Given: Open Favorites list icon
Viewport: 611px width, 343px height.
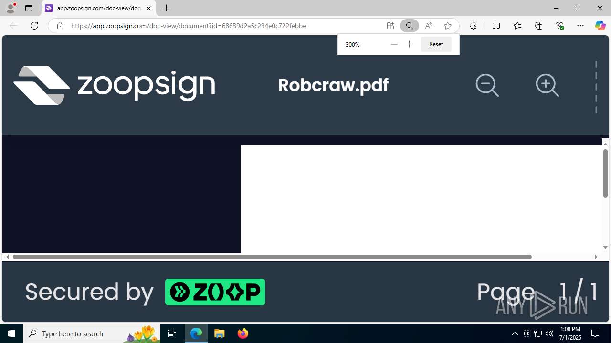Looking at the screenshot, I should tap(517, 26).
